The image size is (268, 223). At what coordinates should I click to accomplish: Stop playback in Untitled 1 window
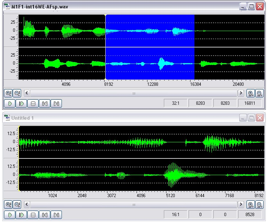[x=33, y=215]
